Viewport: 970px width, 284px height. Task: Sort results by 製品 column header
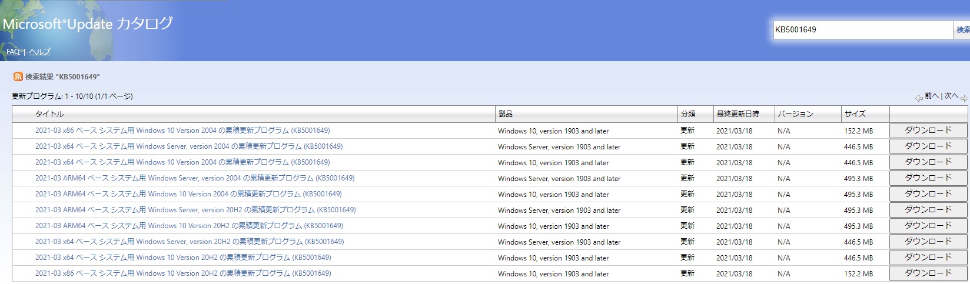tap(505, 114)
